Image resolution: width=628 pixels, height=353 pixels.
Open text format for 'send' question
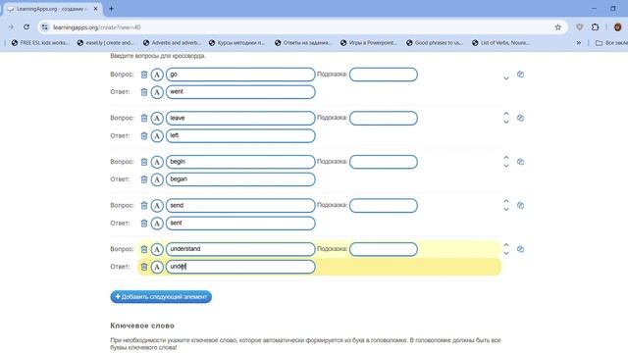click(157, 205)
